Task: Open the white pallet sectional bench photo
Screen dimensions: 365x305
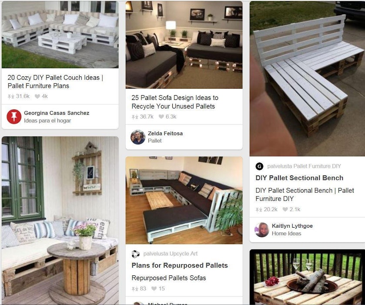Action: tap(307, 79)
